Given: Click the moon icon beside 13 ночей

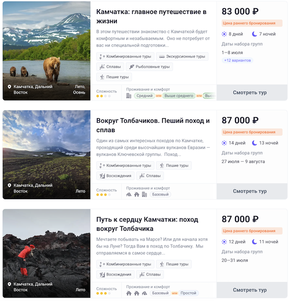Looking at the screenshot, I should (255, 143).
